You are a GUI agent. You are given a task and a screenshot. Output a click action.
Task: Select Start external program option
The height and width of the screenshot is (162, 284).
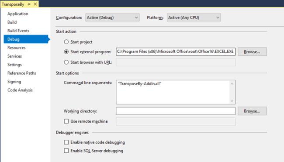(x=66, y=52)
